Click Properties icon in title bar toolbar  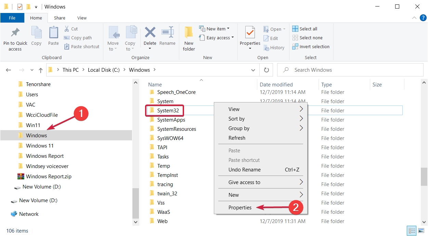[x=20, y=6]
